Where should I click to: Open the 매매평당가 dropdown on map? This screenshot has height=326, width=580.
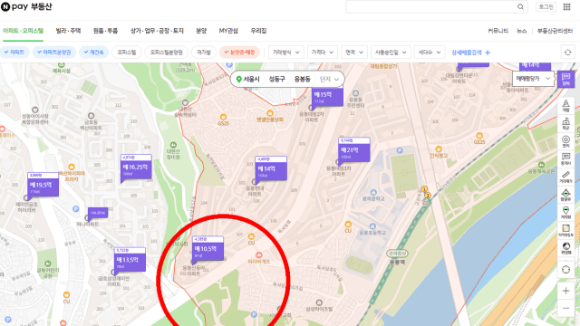(533, 79)
